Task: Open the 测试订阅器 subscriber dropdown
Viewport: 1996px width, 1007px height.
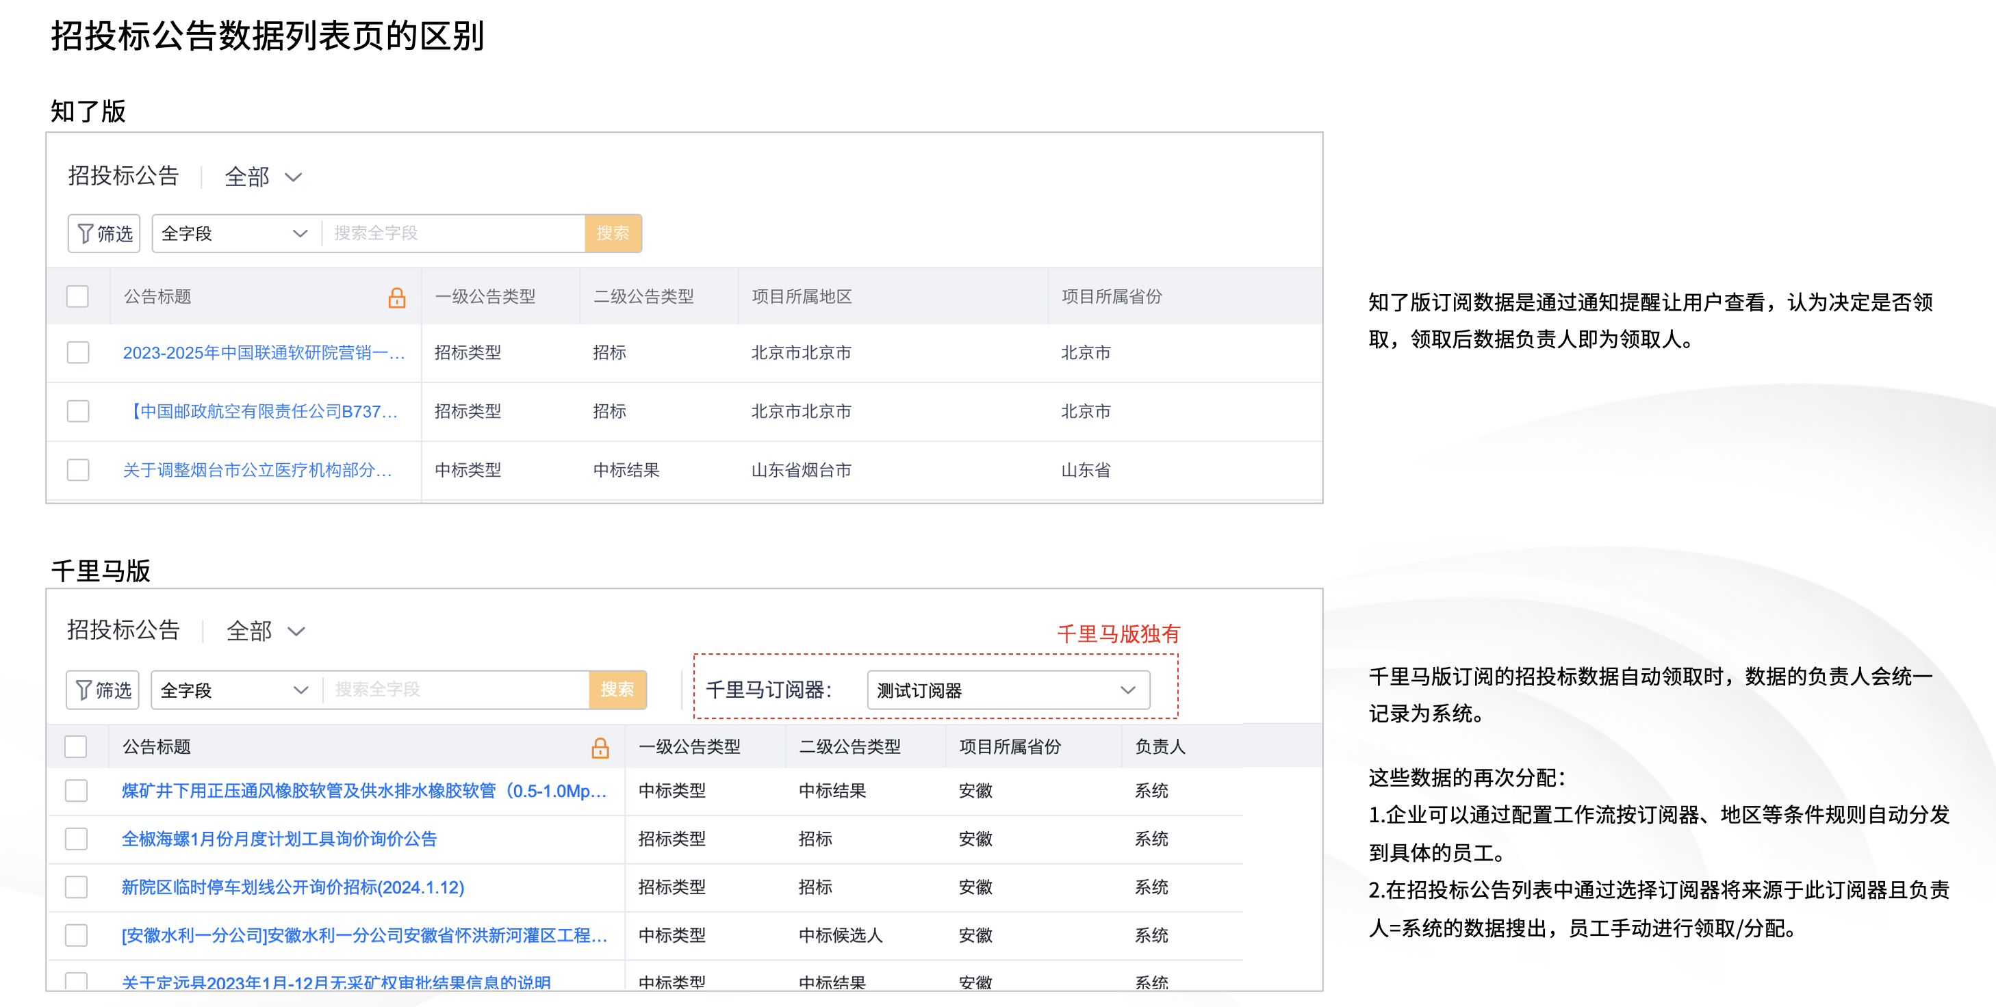Action: (x=1008, y=690)
